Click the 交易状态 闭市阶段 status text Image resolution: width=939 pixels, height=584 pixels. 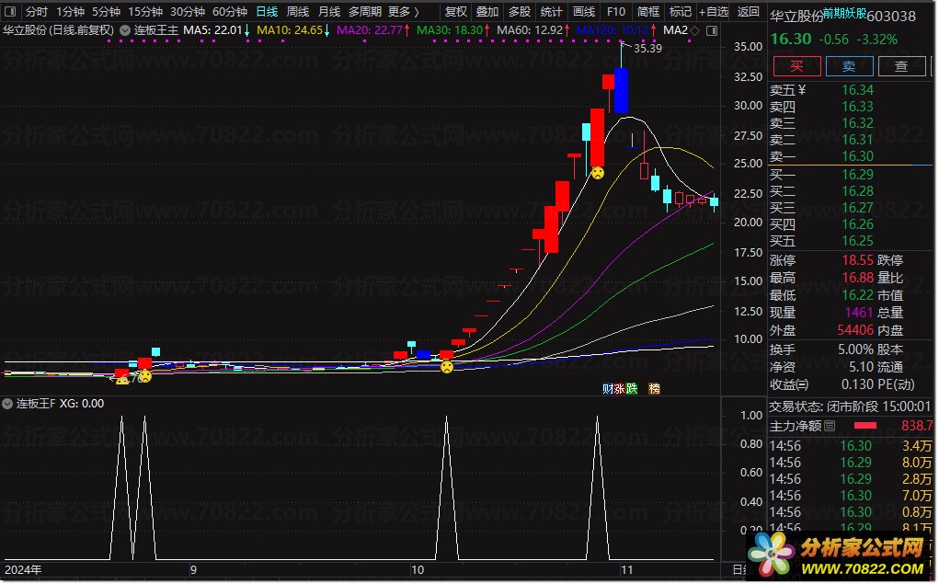pyautogui.click(x=823, y=407)
